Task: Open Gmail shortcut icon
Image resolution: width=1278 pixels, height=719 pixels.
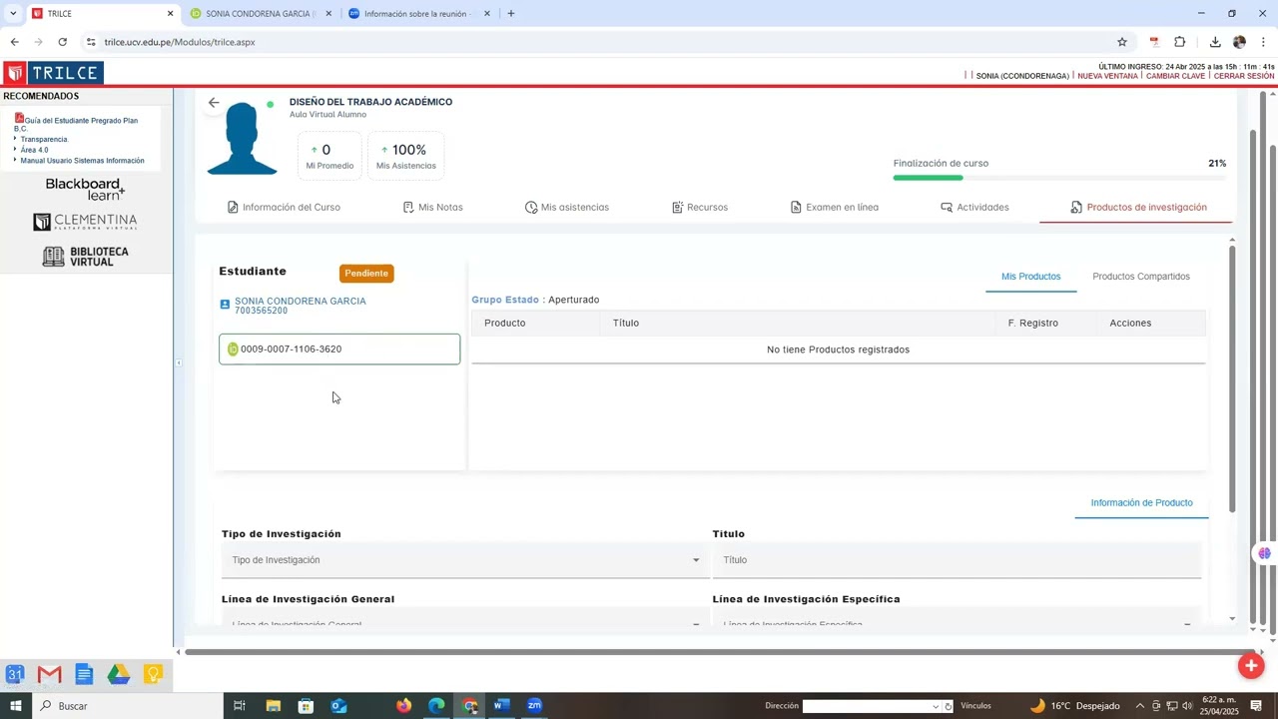Action: tap(49, 675)
